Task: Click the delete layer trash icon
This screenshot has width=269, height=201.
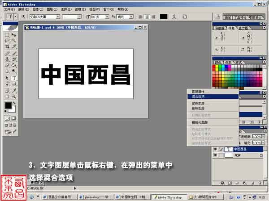Action: click(x=260, y=183)
